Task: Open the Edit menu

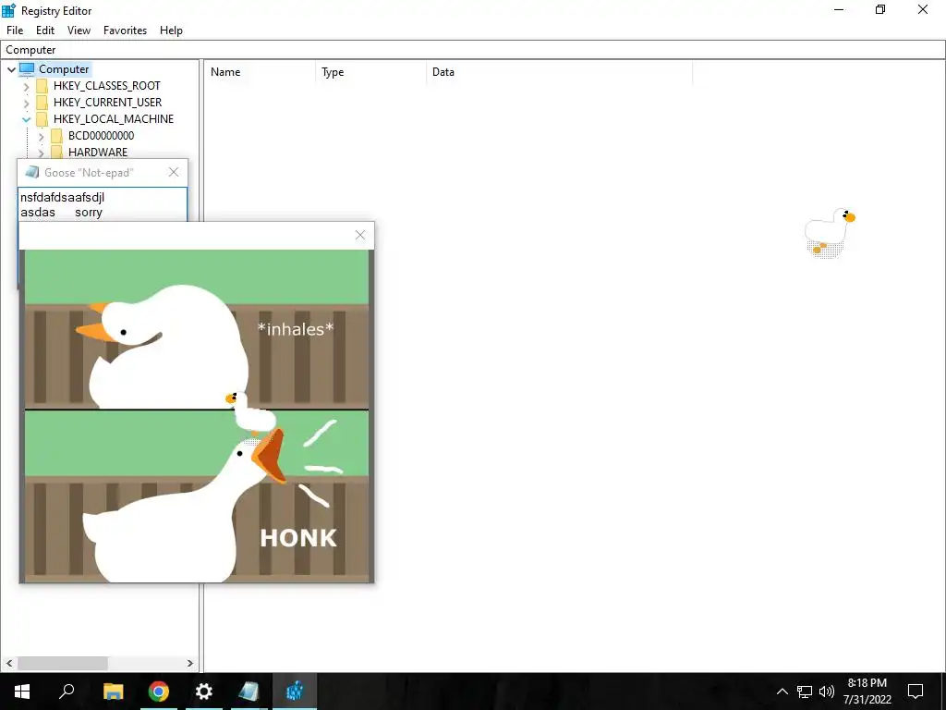Action: tap(45, 31)
